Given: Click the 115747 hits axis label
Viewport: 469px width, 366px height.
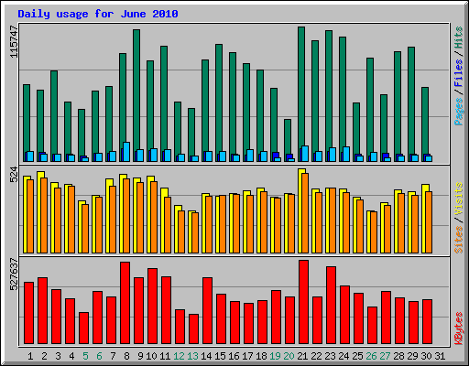Looking at the screenshot, I should coord(14,42).
